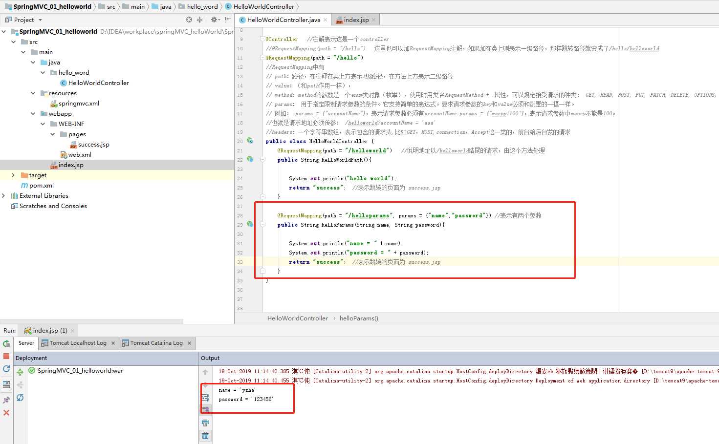This screenshot has width=719, height=444.
Task: Click Tomcat icon on index.jsp run tab
Action: tap(27, 331)
